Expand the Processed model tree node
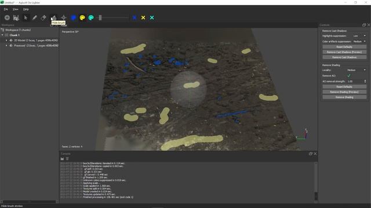 point(6,46)
